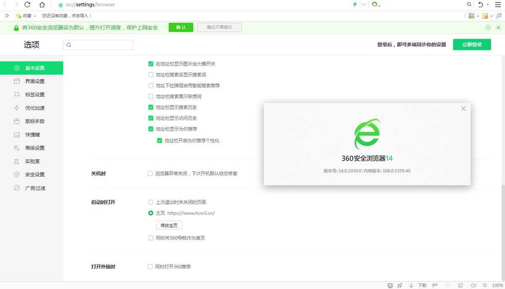This screenshot has width=505, height=289.
Task: Click 修改主页 button
Action: click(169, 225)
